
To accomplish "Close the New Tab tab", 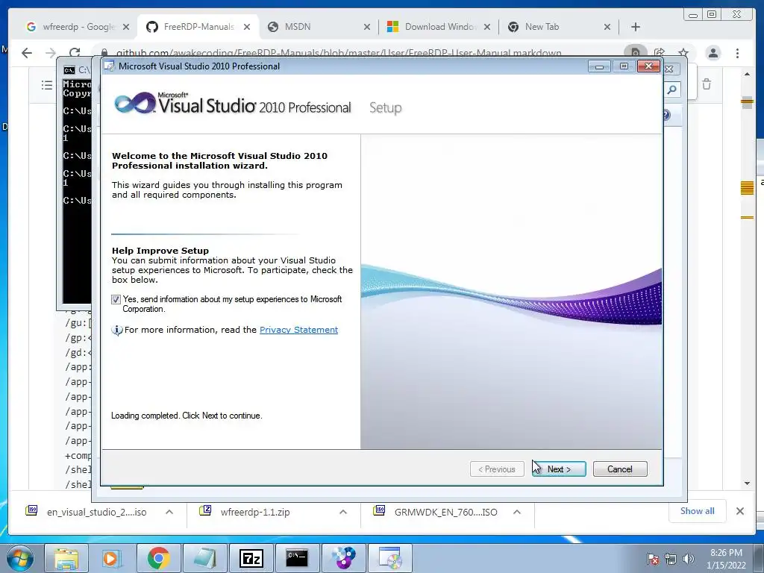I will point(607,28).
